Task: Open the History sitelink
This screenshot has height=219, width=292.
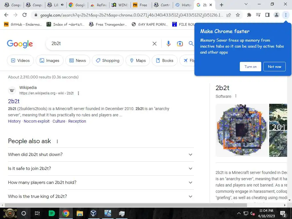Action: (14, 121)
